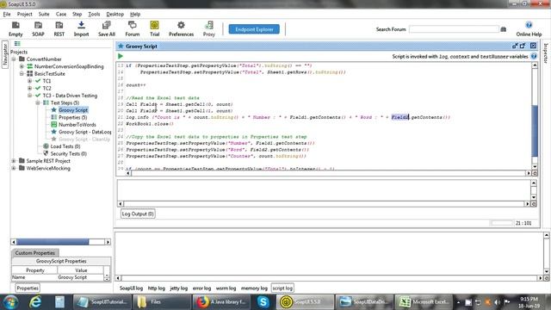Collapse TC3 - Data Driven Testing node

click(30, 96)
